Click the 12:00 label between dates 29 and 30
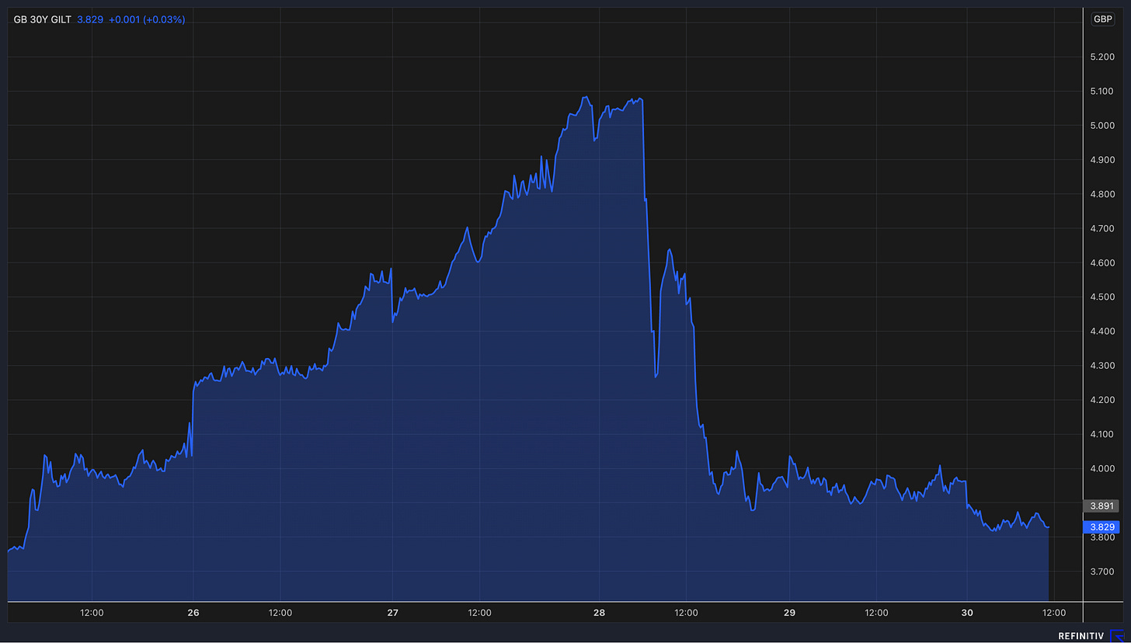This screenshot has height=643, width=1131. tap(876, 613)
